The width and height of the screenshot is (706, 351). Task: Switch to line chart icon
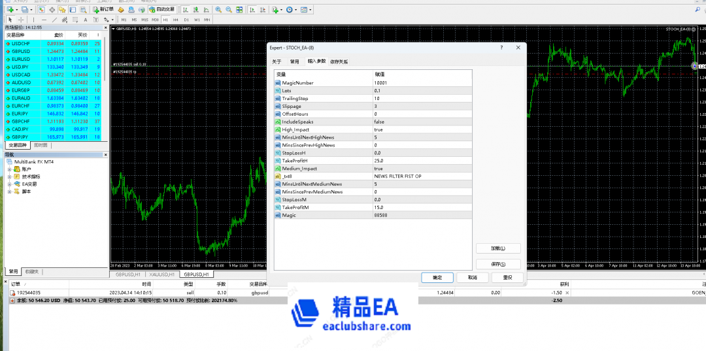pyautogui.click(x=206, y=9)
